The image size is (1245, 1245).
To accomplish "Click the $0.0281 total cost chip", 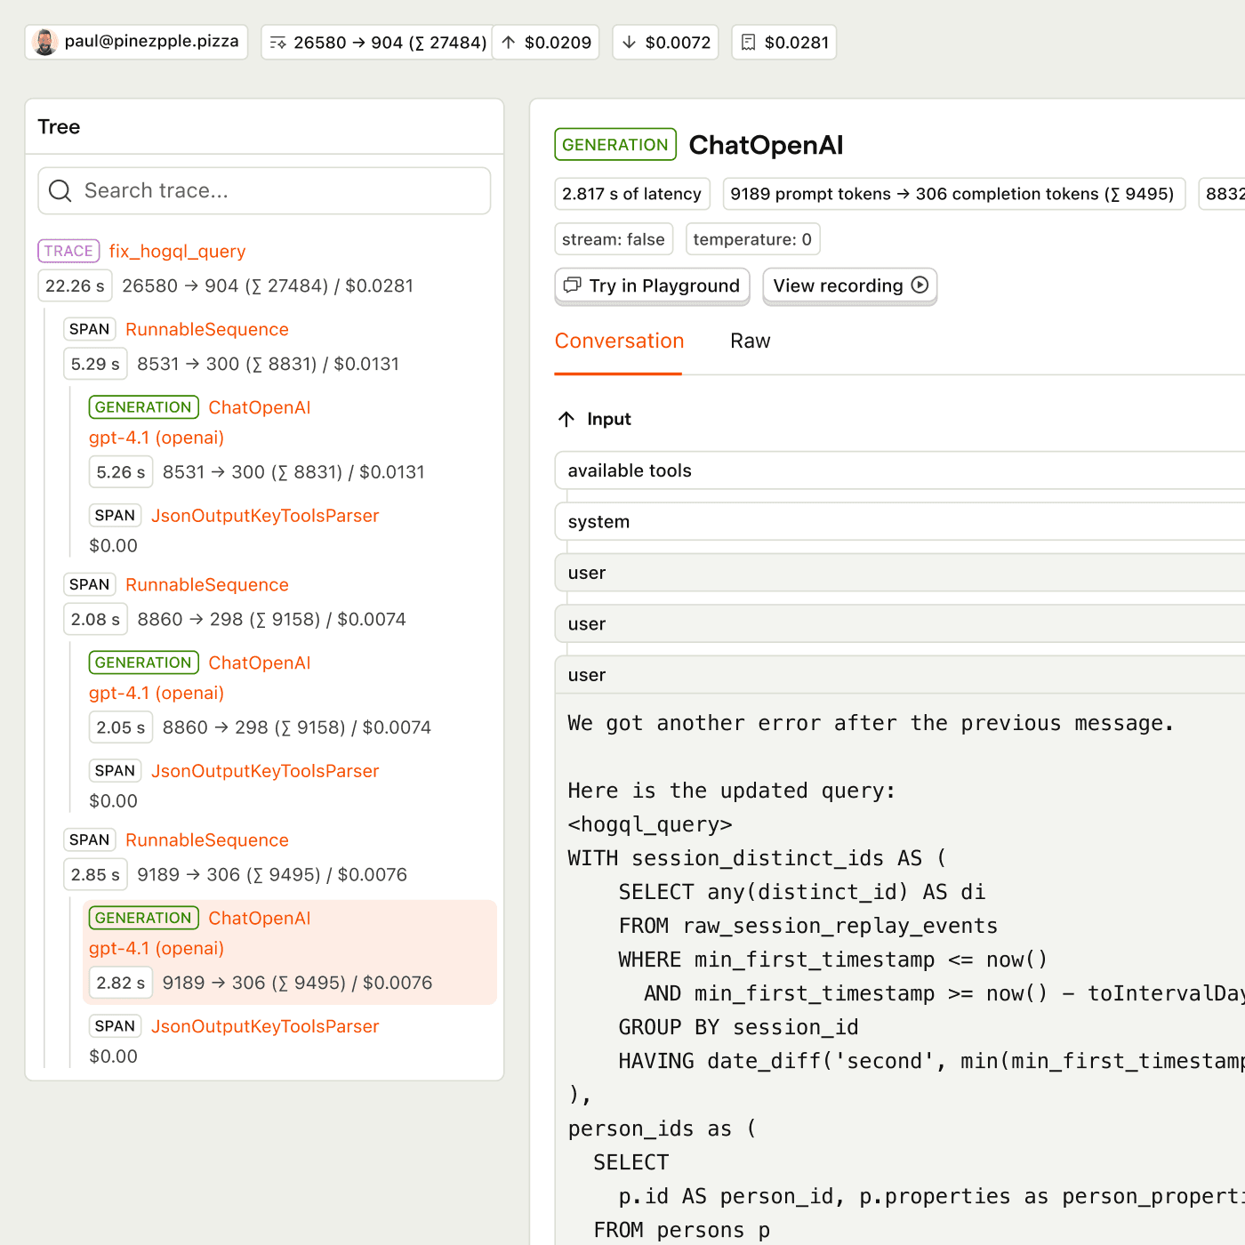I will click(x=784, y=42).
